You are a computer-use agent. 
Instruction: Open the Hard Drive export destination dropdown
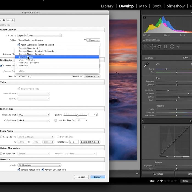7,20
